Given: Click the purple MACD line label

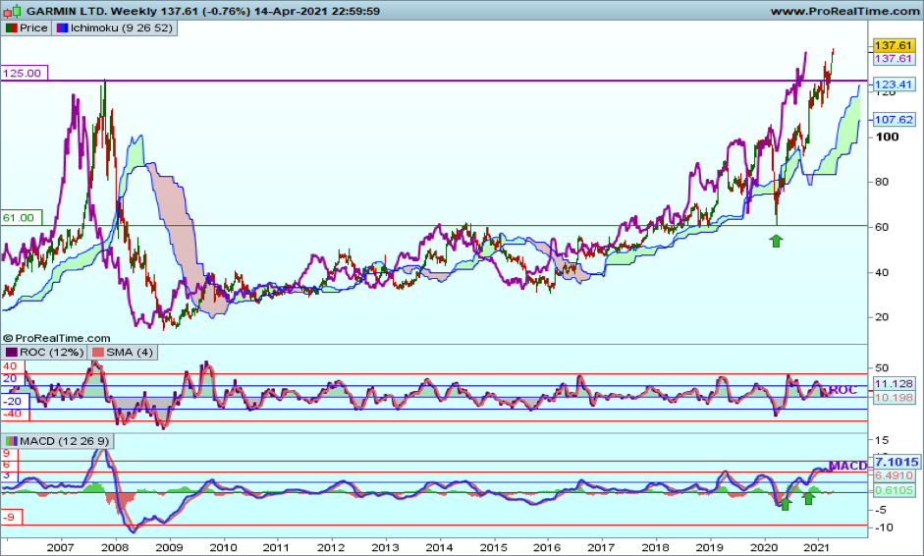Looking at the screenshot, I should coord(848,466).
